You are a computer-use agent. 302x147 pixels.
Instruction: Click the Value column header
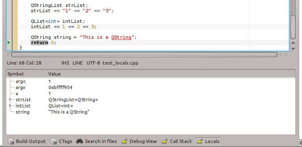point(171,74)
